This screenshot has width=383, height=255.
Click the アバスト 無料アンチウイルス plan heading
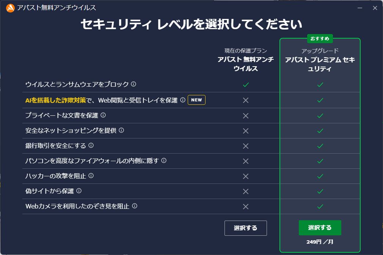coord(245,64)
